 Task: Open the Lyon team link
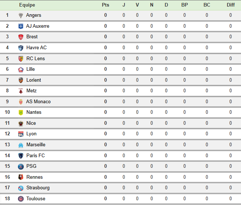coord(31,134)
